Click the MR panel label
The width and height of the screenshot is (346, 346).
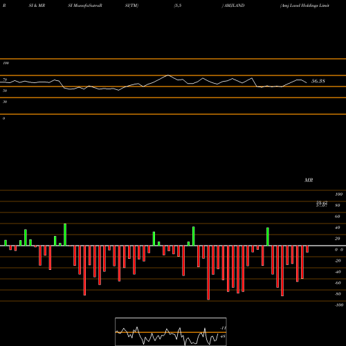(x=309, y=180)
